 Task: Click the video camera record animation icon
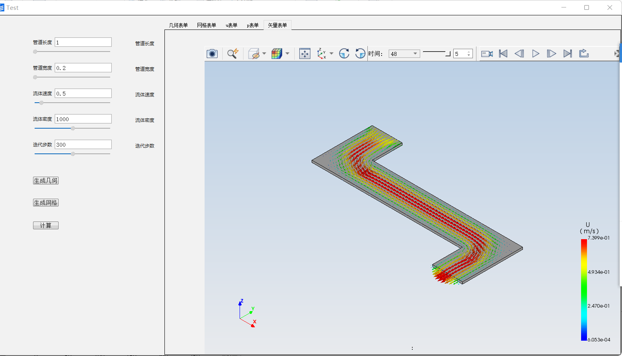(487, 53)
